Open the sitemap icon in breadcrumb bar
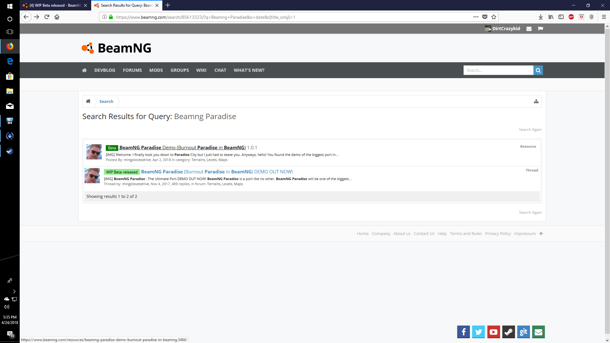 [536, 101]
